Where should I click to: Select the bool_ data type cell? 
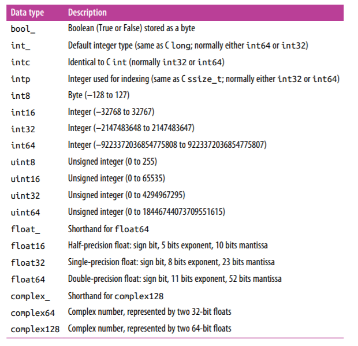[x=23, y=28]
